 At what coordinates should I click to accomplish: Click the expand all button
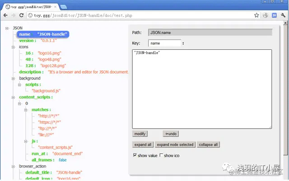coord(143,144)
